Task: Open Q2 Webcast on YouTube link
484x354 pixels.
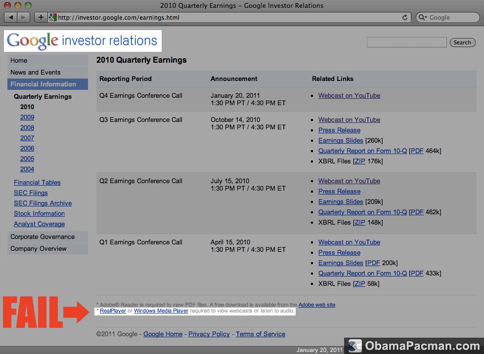Action: tap(349, 181)
